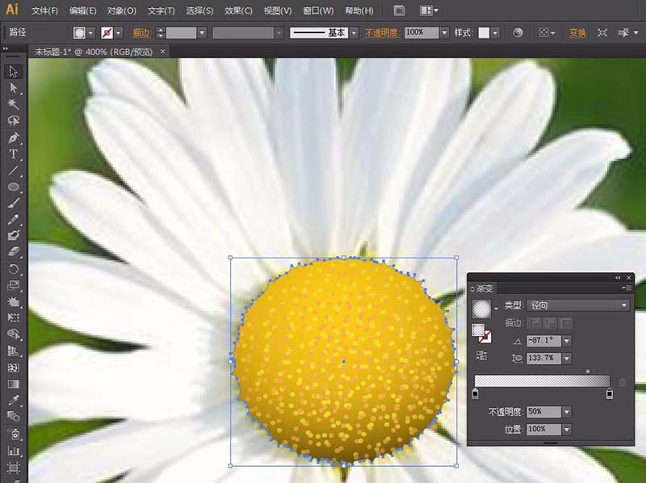Select the Column Graph tool
Image resolution: width=646 pixels, height=483 pixels.
click(13, 451)
